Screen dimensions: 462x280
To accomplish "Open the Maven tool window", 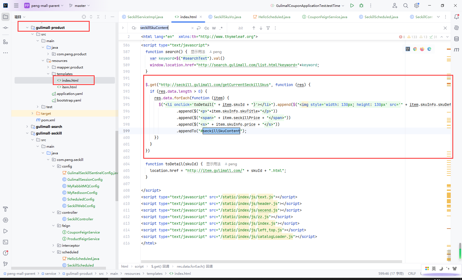I will click(457, 50).
